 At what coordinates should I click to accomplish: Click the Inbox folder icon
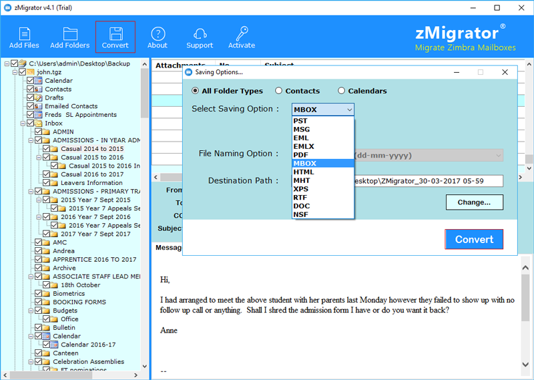click(x=39, y=123)
